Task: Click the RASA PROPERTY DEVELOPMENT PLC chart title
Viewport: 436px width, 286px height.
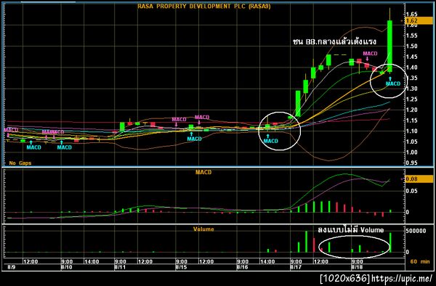Action: tap(203, 6)
